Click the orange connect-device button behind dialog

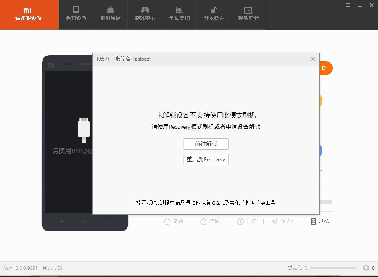coord(326,68)
